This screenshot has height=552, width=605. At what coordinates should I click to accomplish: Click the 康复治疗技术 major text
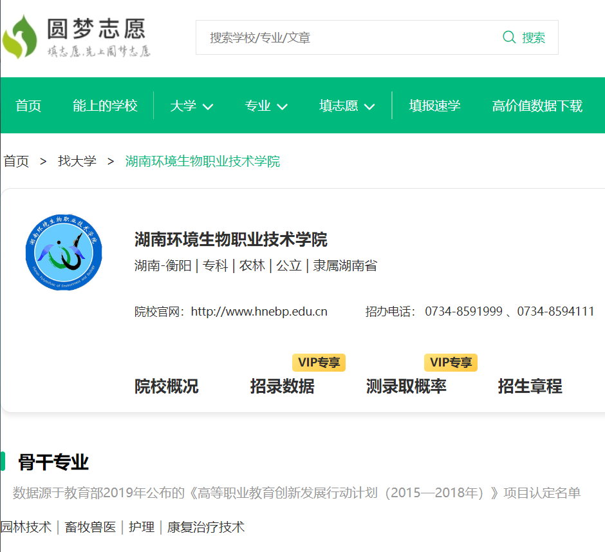click(x=206, y=527)
